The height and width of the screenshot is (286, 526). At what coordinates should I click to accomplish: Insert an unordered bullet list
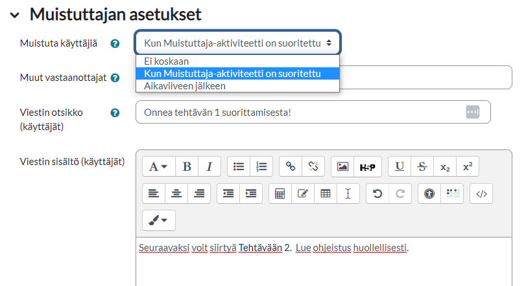(x=239, y=166)
